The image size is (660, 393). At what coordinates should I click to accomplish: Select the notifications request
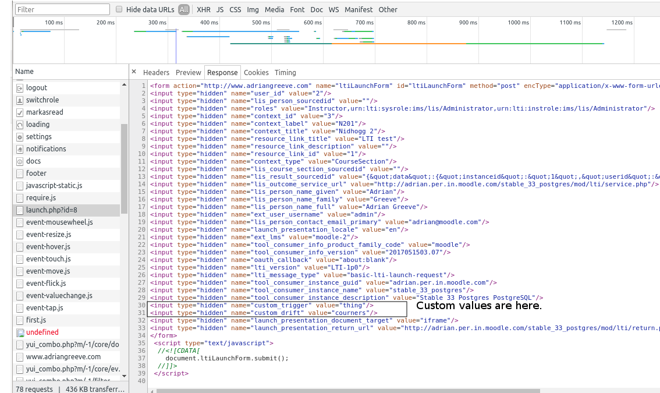coord(67,149)
